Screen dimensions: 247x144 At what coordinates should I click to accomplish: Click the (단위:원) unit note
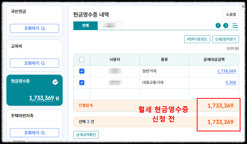(233, 48)
